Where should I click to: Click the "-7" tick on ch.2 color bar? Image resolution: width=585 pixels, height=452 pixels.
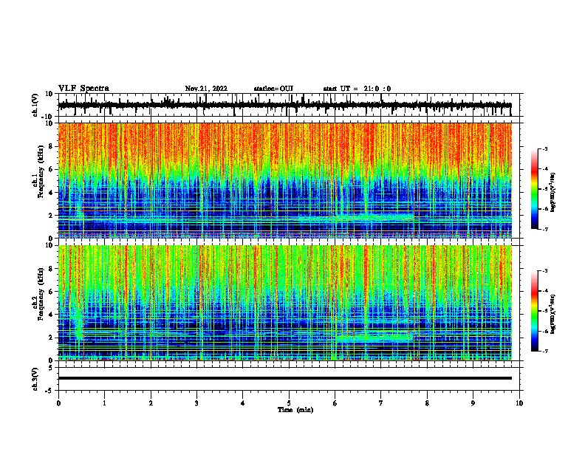coord(545,351)
